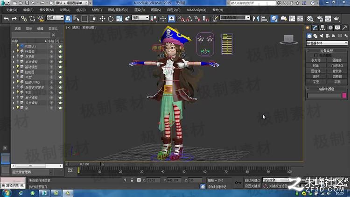Open the reference coordinate system 视图 dropdown
The image size is (350, 197).
(x=140, y=18)
